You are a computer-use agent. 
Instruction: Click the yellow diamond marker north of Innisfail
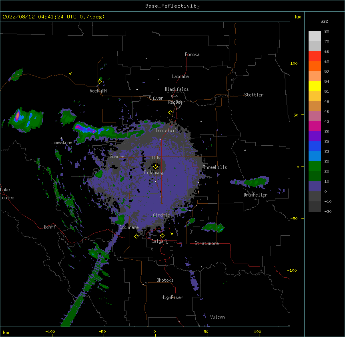tap(170, 112)
